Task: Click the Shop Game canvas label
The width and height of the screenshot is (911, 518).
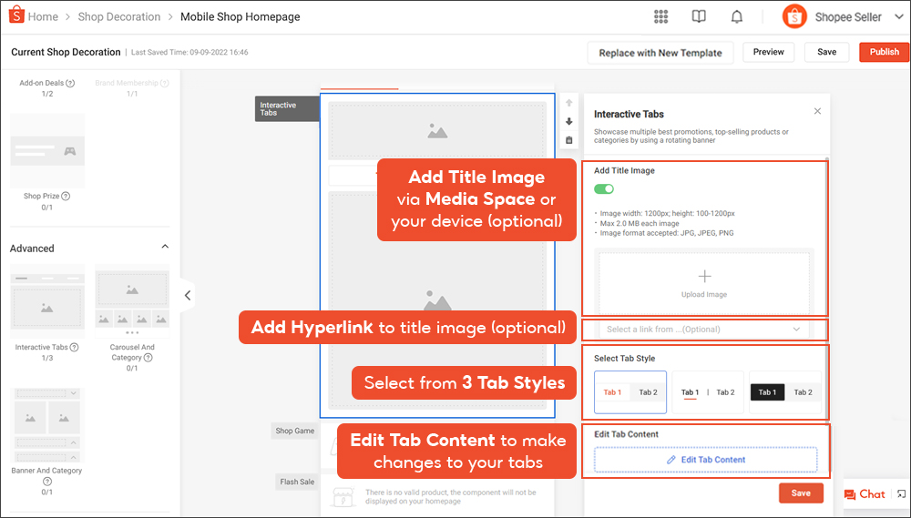Action: click(295, 431)
